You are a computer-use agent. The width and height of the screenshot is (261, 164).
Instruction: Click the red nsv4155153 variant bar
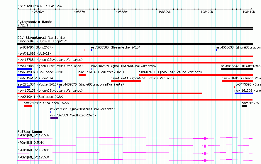[x=110, y=93]
